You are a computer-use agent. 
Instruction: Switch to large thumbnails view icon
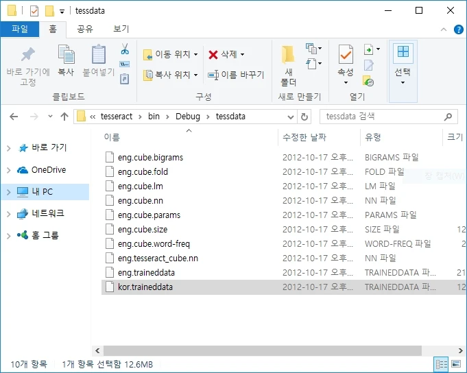pos(455,364)
